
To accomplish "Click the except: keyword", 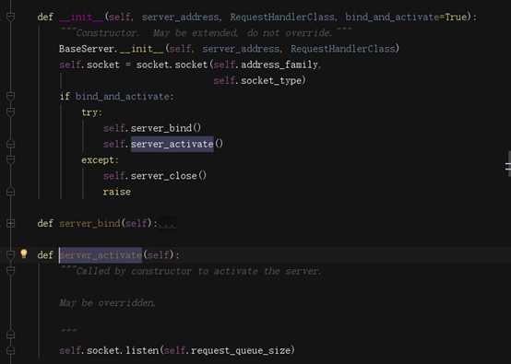I will (x=100, y=160).
